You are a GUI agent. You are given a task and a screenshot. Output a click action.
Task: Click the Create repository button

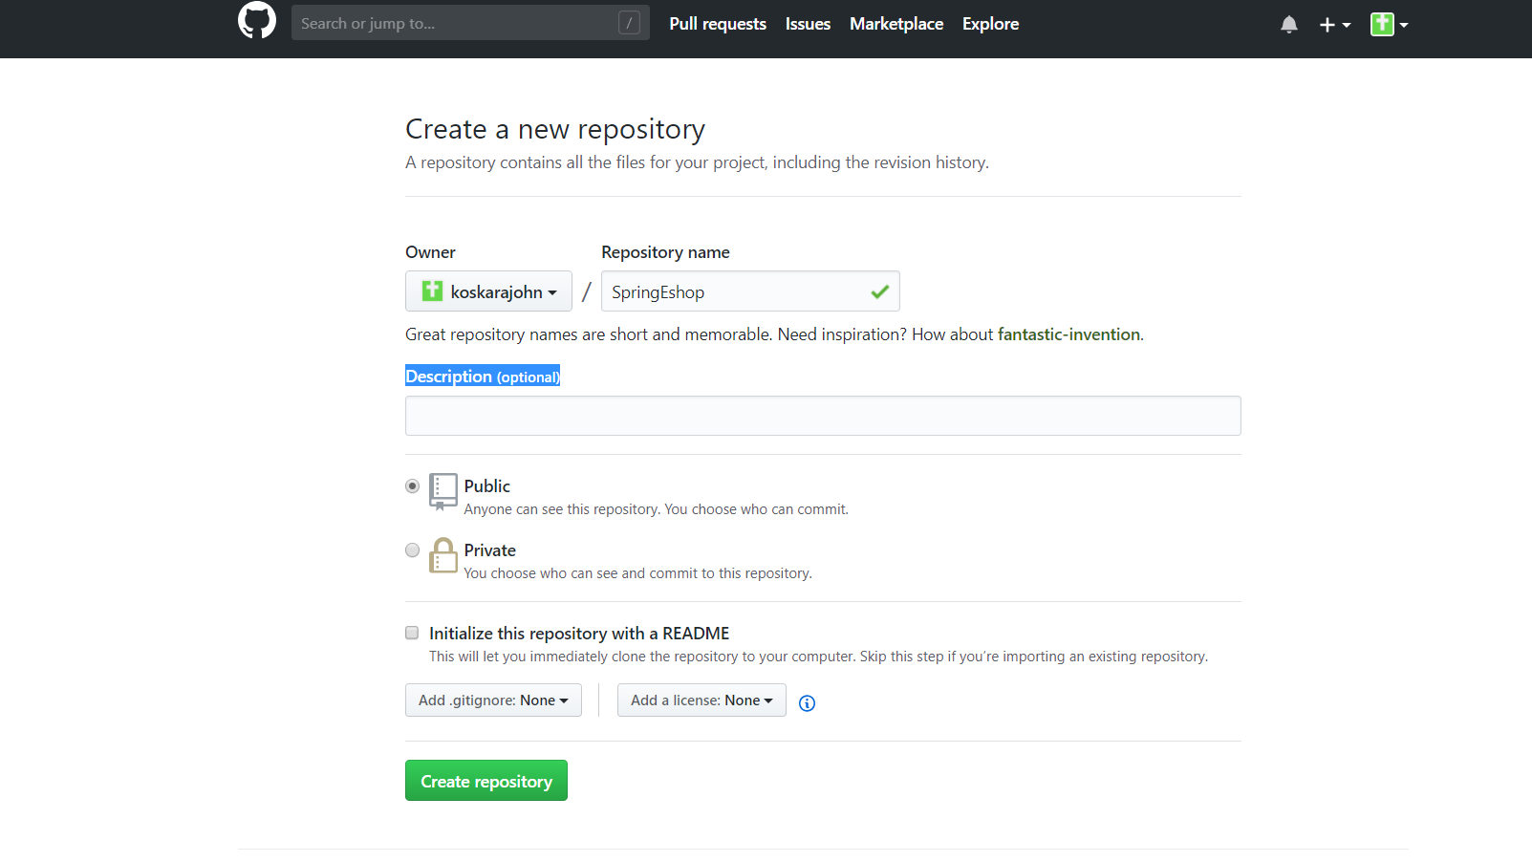(486, 781)
